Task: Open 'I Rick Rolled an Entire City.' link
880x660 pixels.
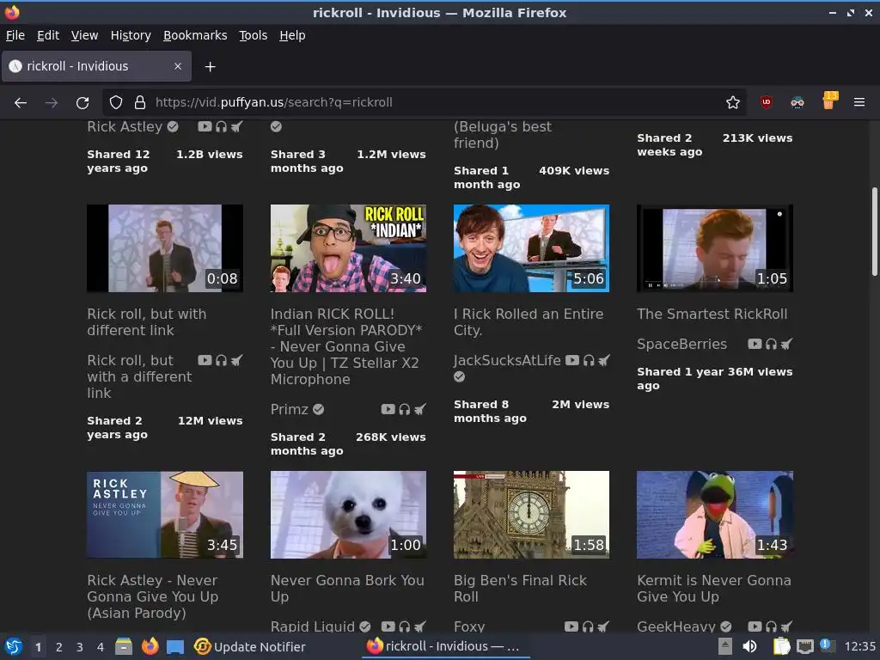Action: click(x=529, y=322)
